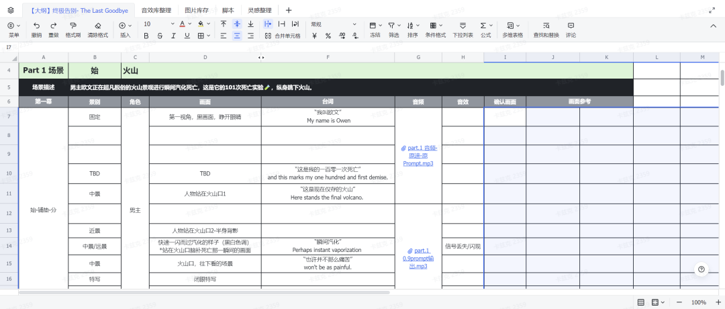Click the redo arrow icon
Image resolution: width=725 pixels, height=309 pixels.
(x=54, y=26)
